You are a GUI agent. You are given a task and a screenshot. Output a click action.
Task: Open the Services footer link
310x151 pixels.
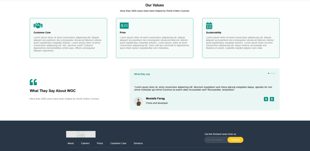click(138, 143)
